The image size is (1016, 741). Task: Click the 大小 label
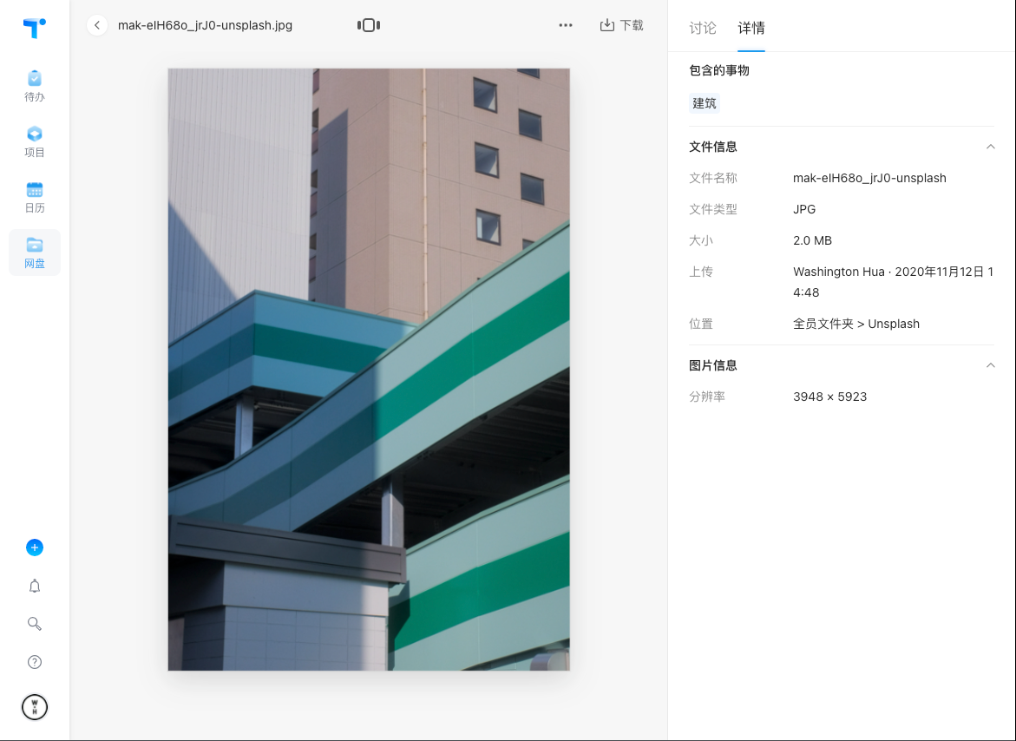701,240
